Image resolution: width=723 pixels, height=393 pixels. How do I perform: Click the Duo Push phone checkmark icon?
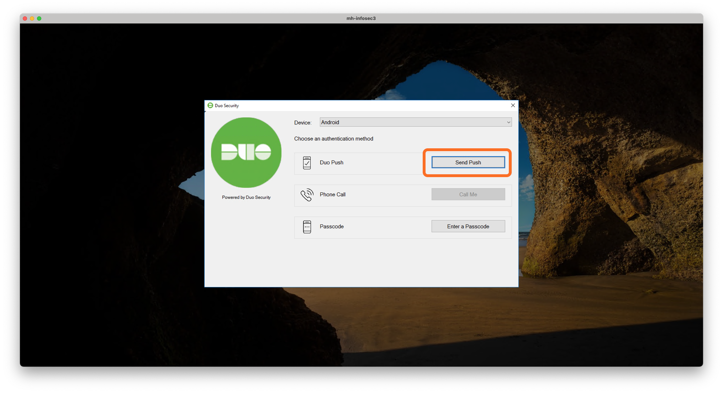click(x=307, y=163)
